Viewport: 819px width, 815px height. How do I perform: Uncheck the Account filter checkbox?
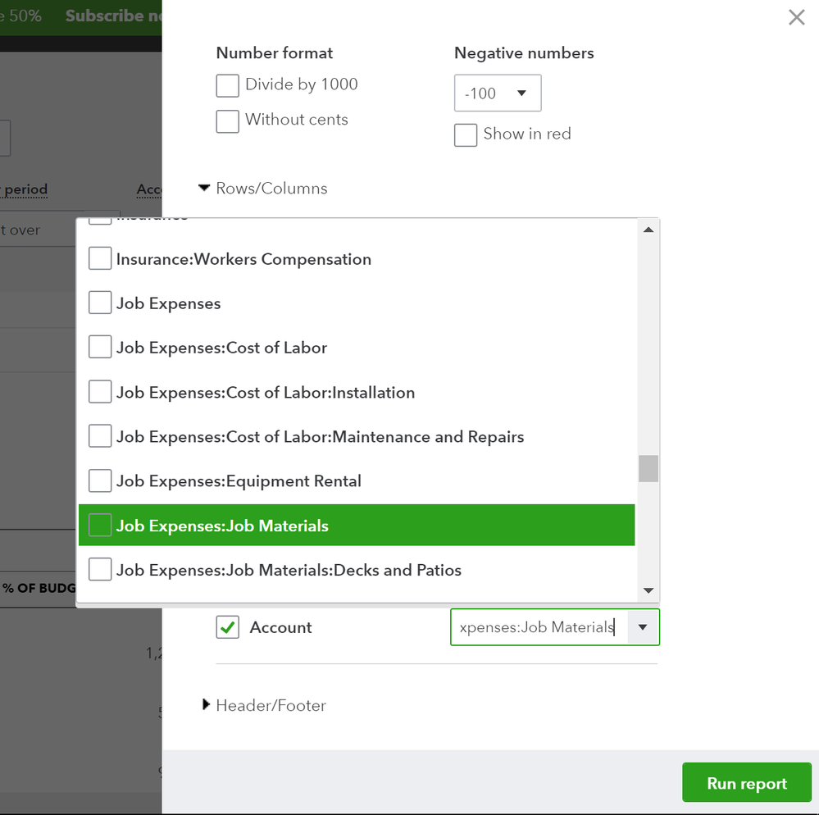point(228,628)
